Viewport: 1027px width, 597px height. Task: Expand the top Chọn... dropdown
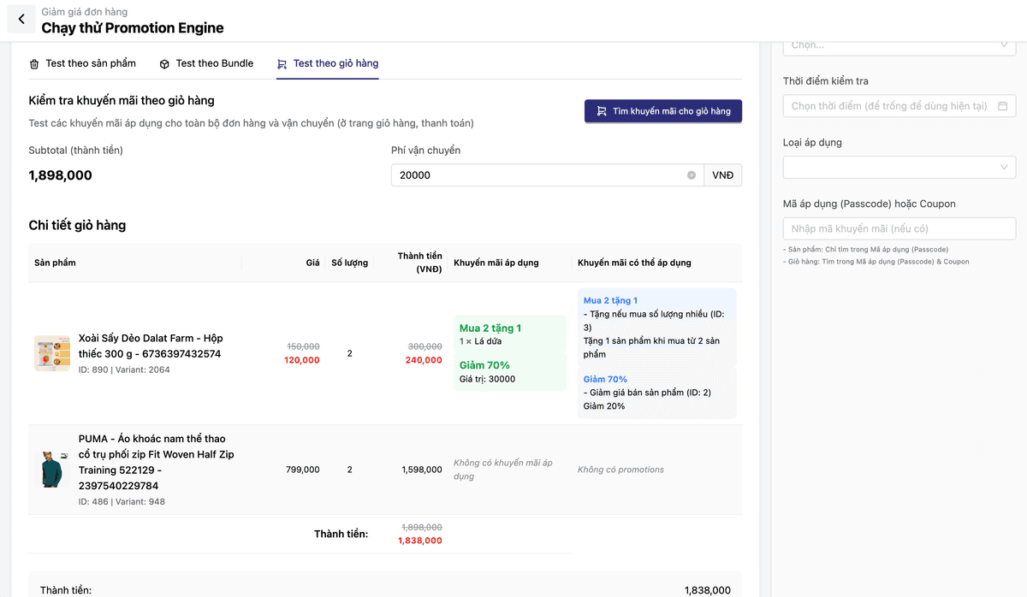point(899,45)
